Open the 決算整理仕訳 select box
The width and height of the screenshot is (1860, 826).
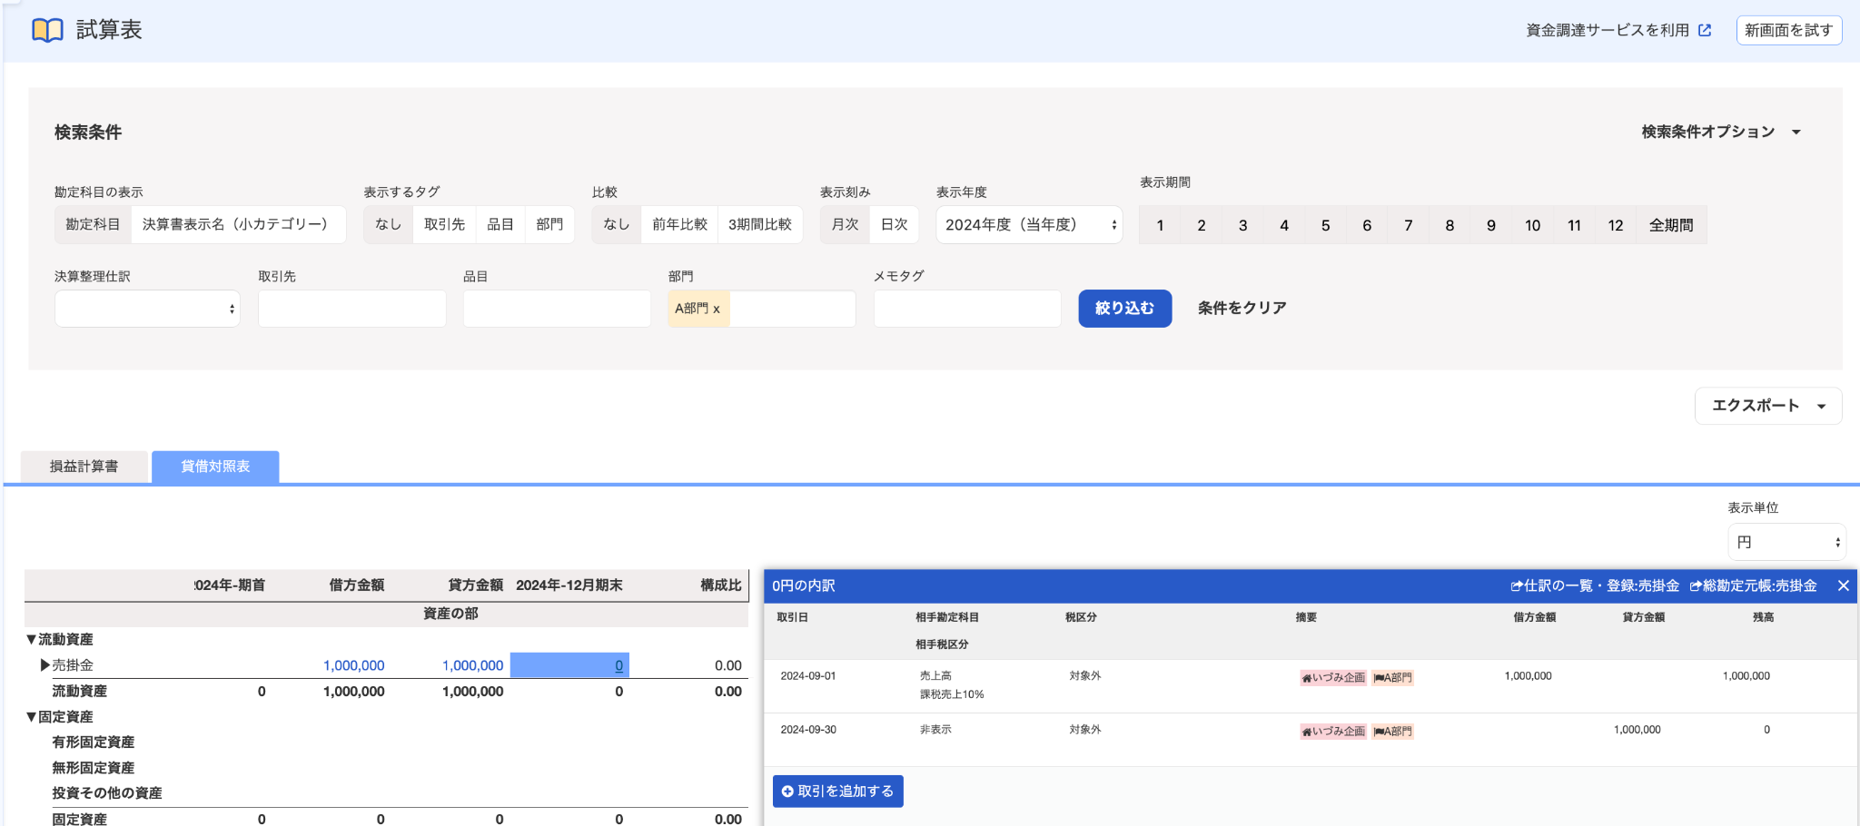(x=147, y=309)
